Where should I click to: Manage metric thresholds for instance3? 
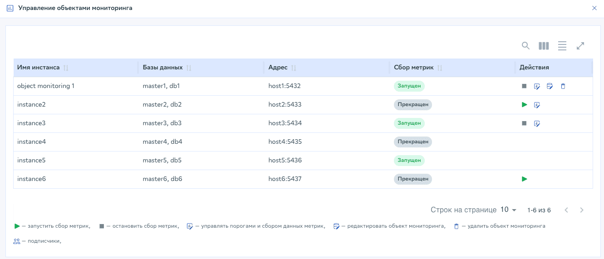click(x=537, y=123)
